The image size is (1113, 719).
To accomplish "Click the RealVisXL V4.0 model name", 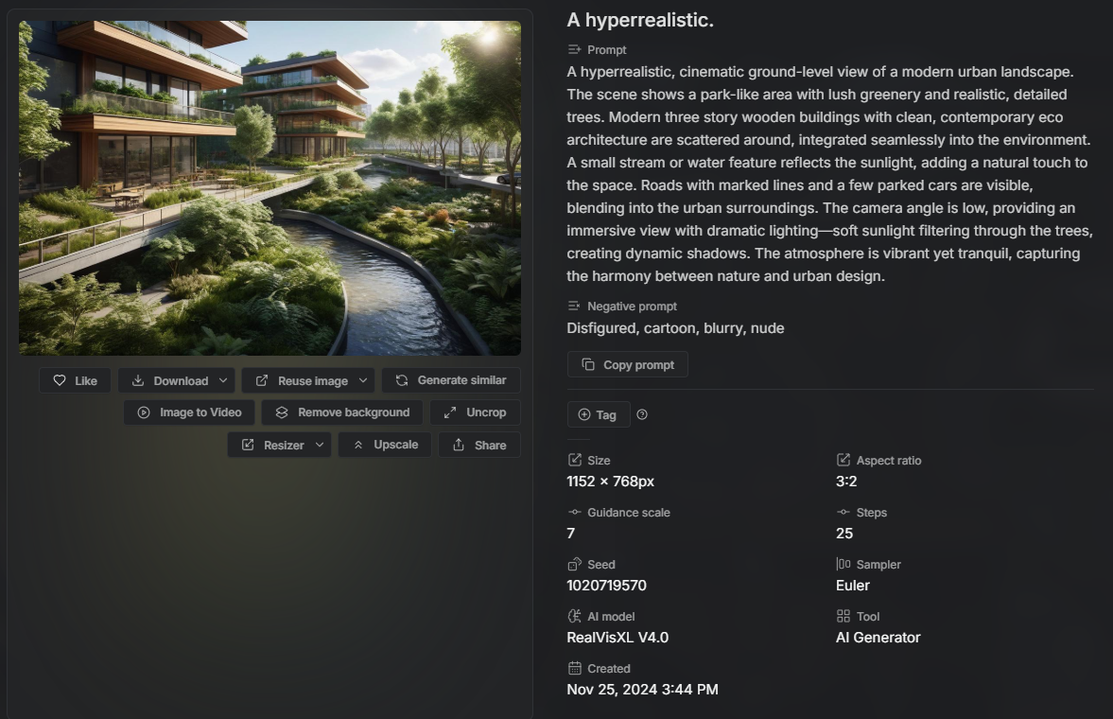I will 617,638.
